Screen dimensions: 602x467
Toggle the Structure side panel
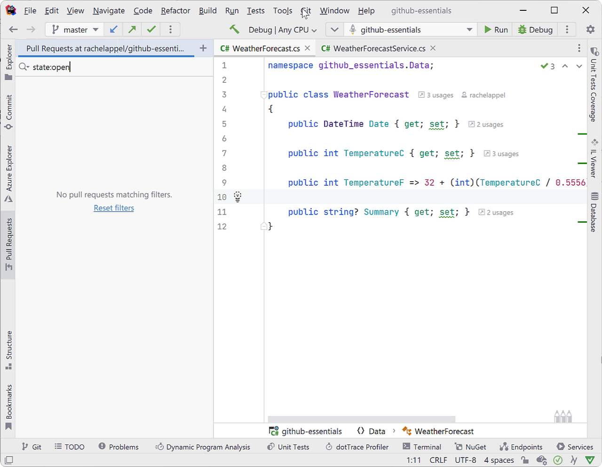click(x=8, y=350)
